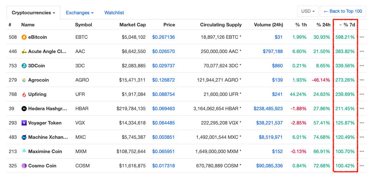
Task: Click the Voyager Token logo icon
Action: (x=24, y=123)
